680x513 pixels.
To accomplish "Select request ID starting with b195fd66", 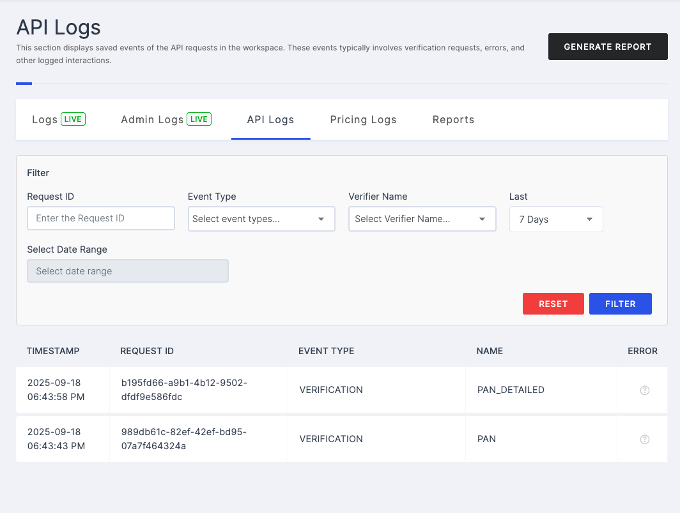I will pos(183,389).
